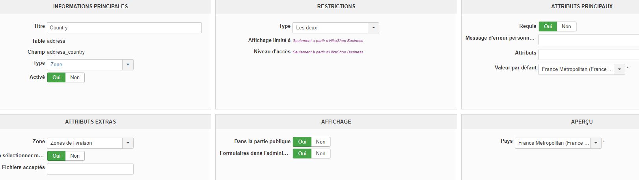This screenshot has width=639, height=180.
Task: Open the Zone dropdown 'Zones de livraison'
Action: tap(90, 143)
